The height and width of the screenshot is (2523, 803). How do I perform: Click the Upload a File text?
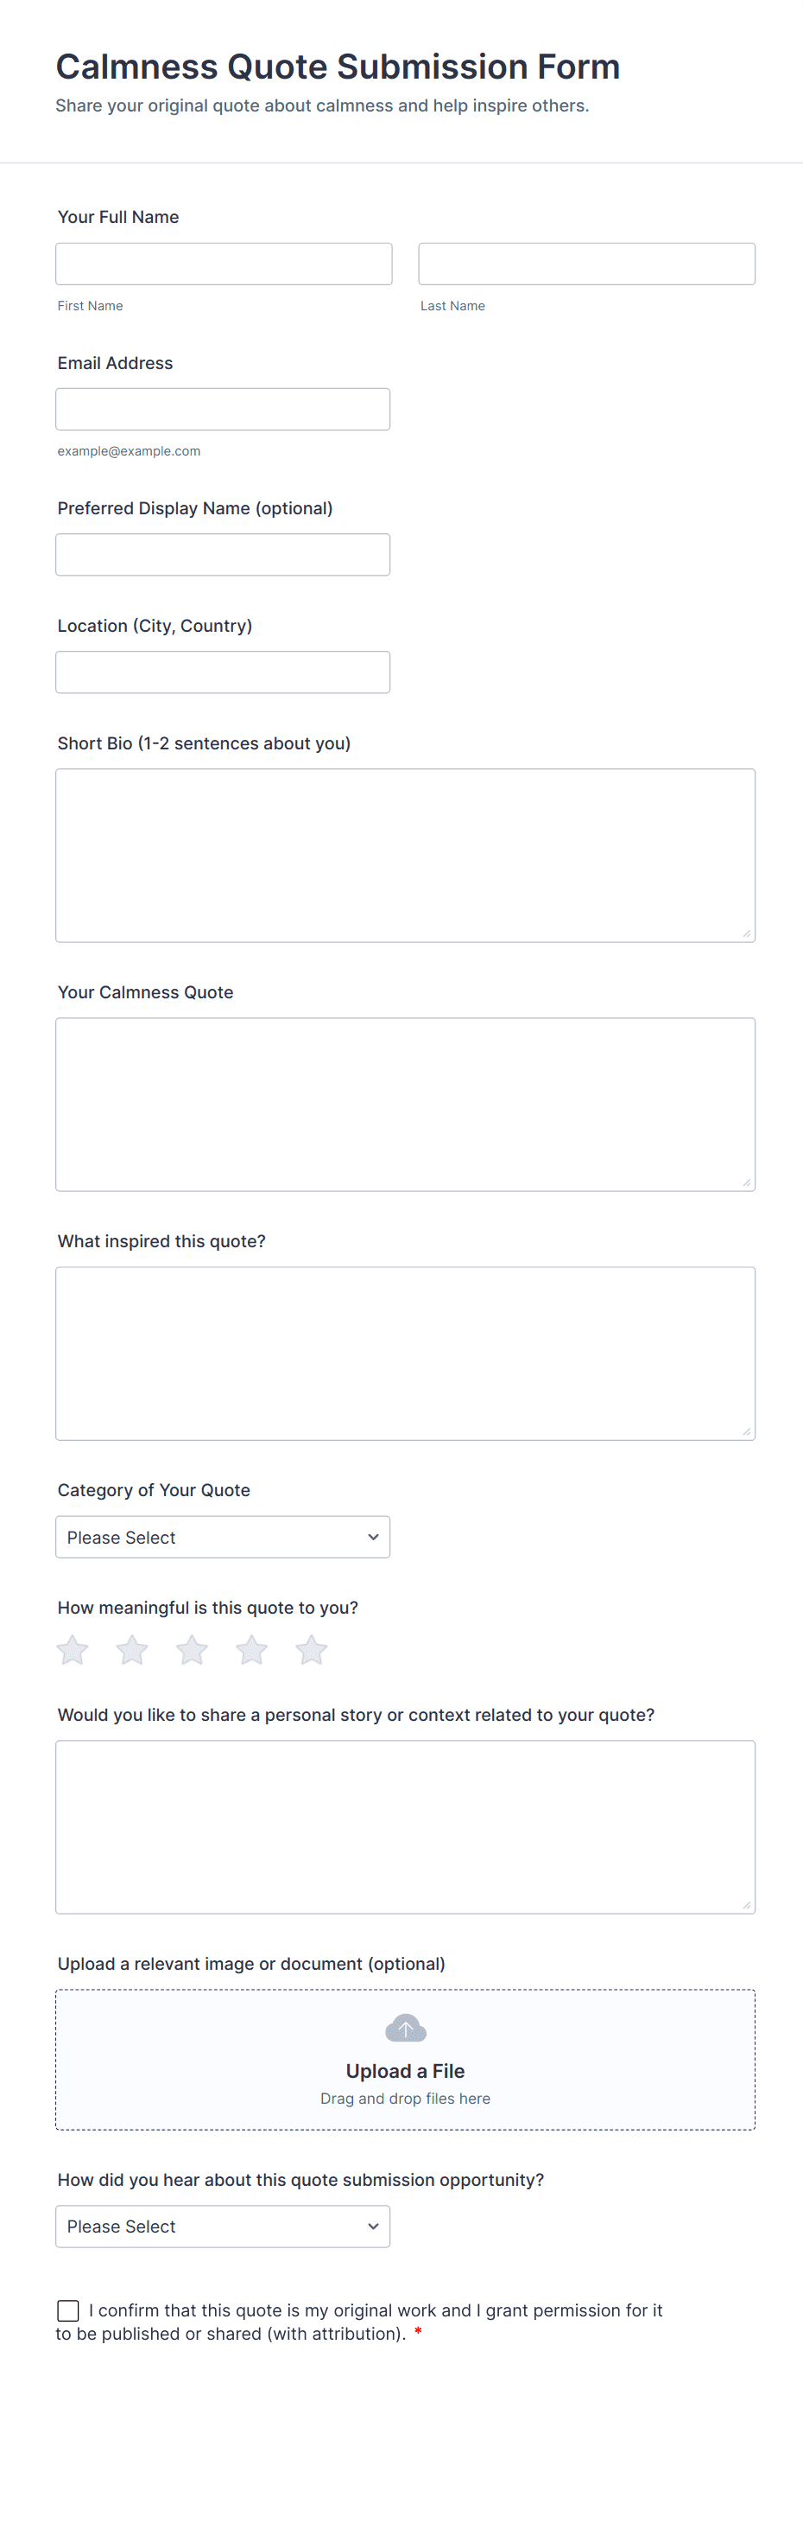click(x=405, y=2070)
